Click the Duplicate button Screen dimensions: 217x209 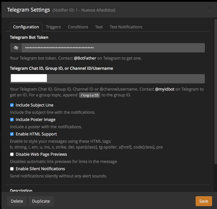(x=41, y=201)
